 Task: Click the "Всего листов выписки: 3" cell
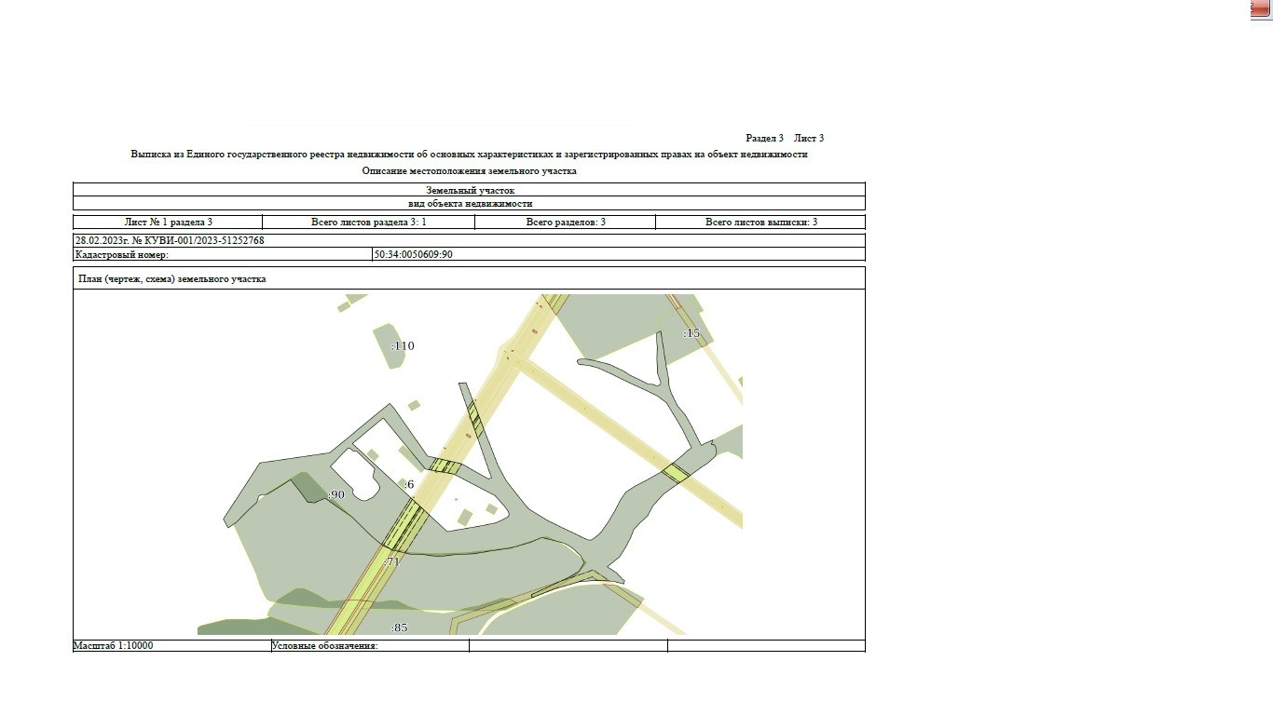coord(761,222)
